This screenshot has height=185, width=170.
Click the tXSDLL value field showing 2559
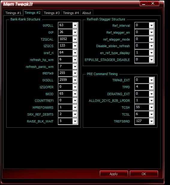pos(65,80)
